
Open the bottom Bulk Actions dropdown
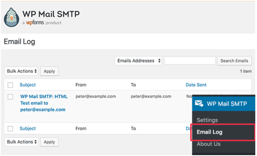21,142
